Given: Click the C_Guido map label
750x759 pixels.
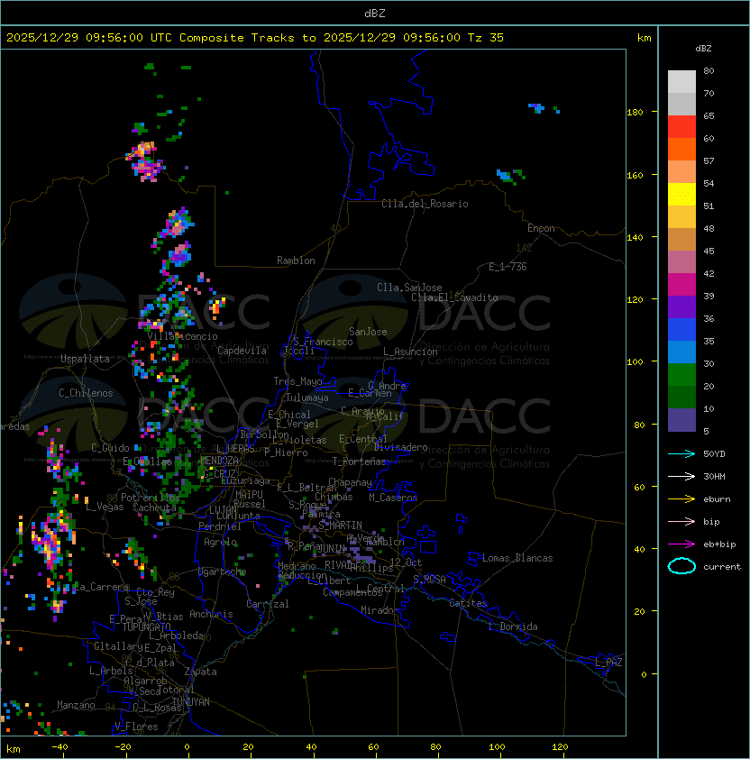Looking at the screenshot, I should pos(110,448).
